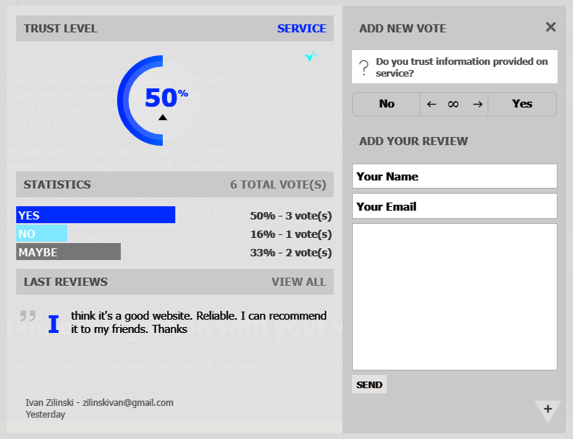Click the TRUST LEVEL header
Viewport: 573px width, 439px height.
(x=60, y=29)
